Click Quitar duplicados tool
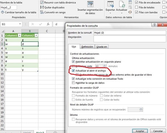 (52, 7)
